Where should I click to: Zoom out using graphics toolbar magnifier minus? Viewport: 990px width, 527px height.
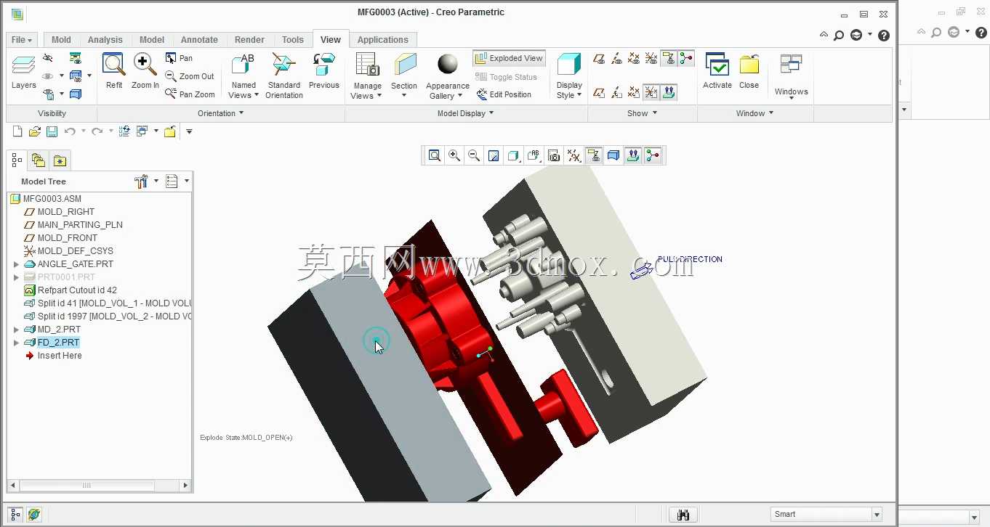pos(474,155)
